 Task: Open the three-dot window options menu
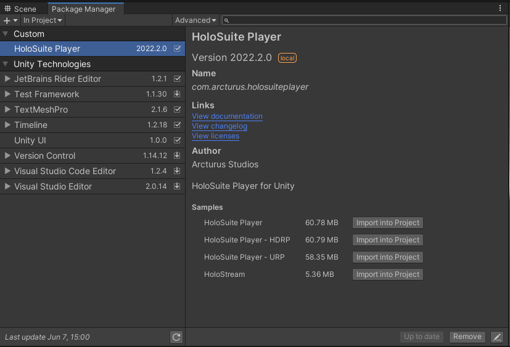pyautogui.click(x=500, y=8)
